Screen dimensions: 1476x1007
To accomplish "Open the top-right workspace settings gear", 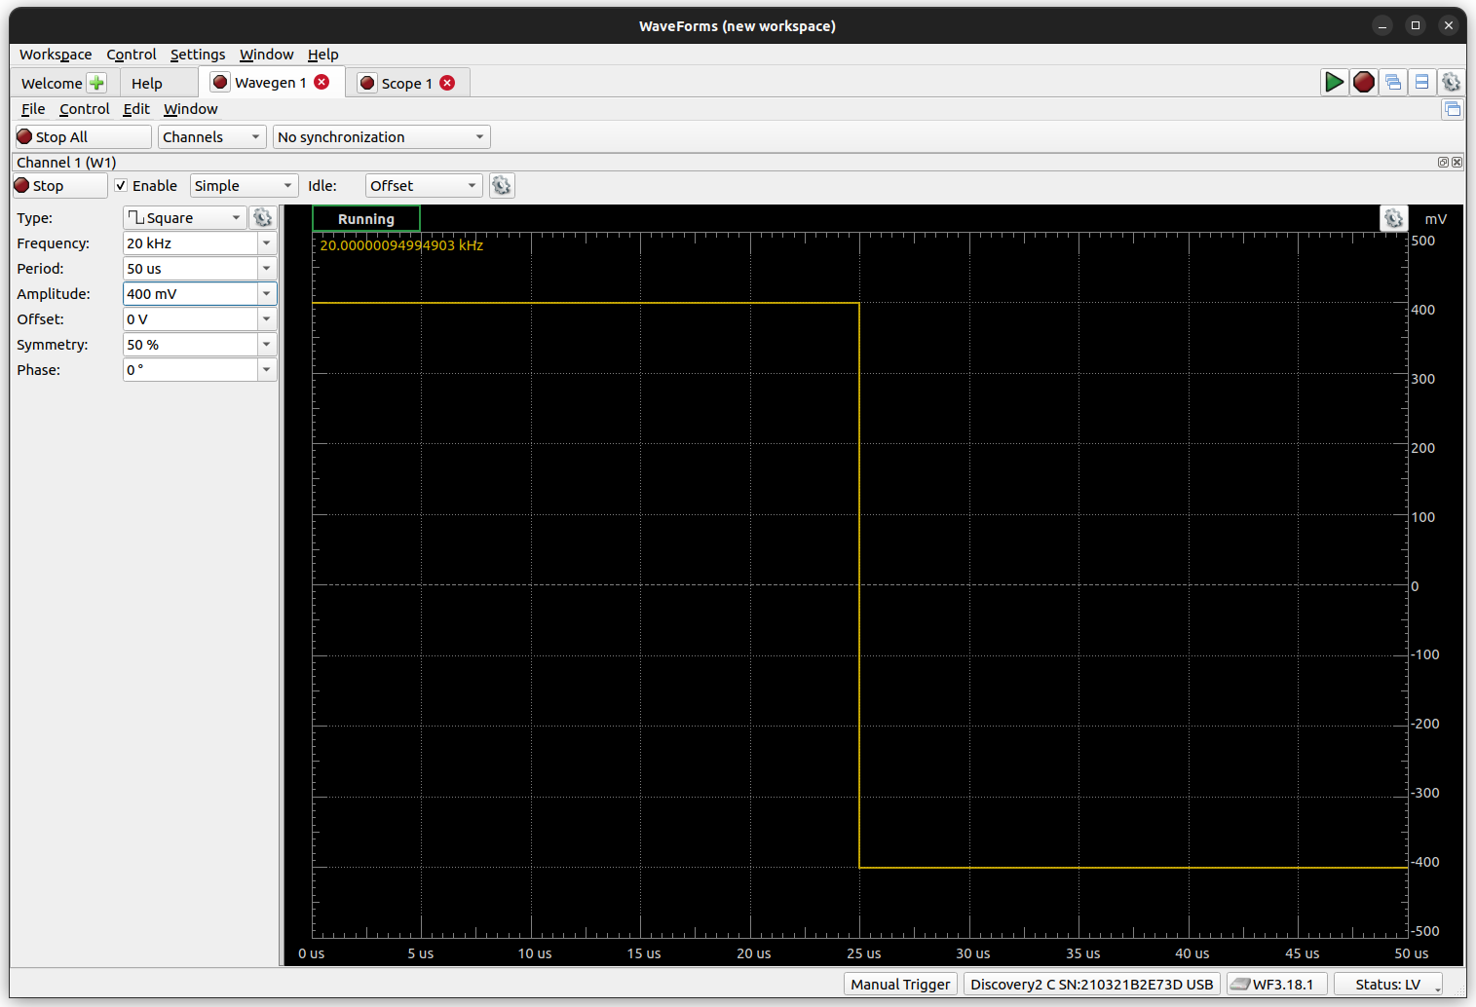I will 1452,83.
